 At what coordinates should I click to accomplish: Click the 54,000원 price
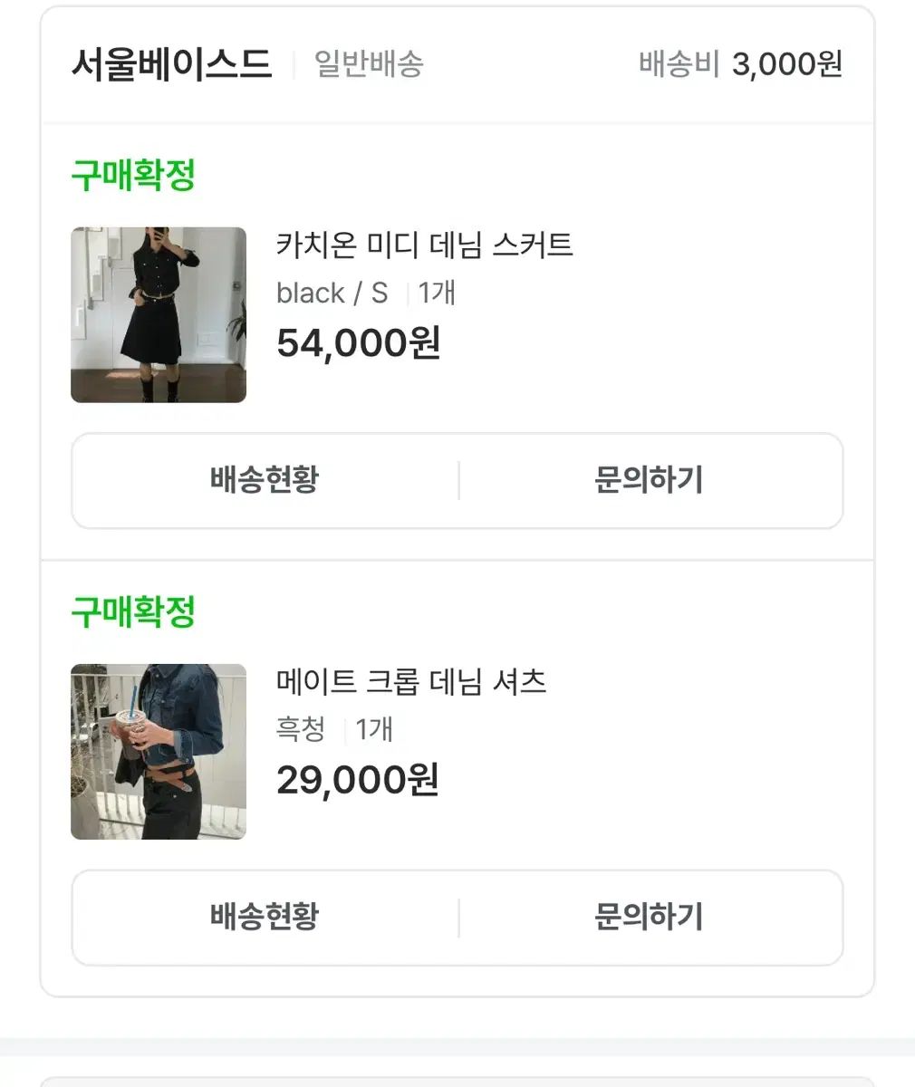(358, 343)
